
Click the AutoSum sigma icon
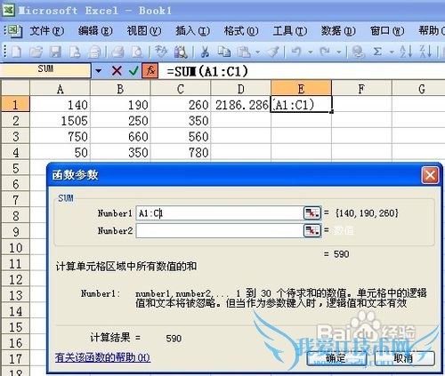click(377, 52)
